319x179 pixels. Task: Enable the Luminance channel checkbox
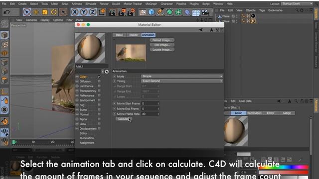[x=99, y=86]
